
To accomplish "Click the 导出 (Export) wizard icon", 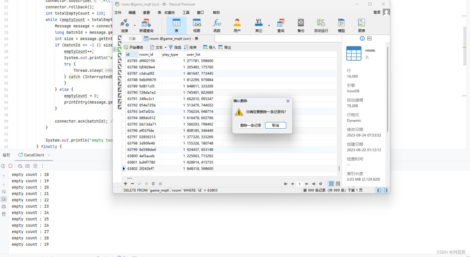I will [225, 47].
